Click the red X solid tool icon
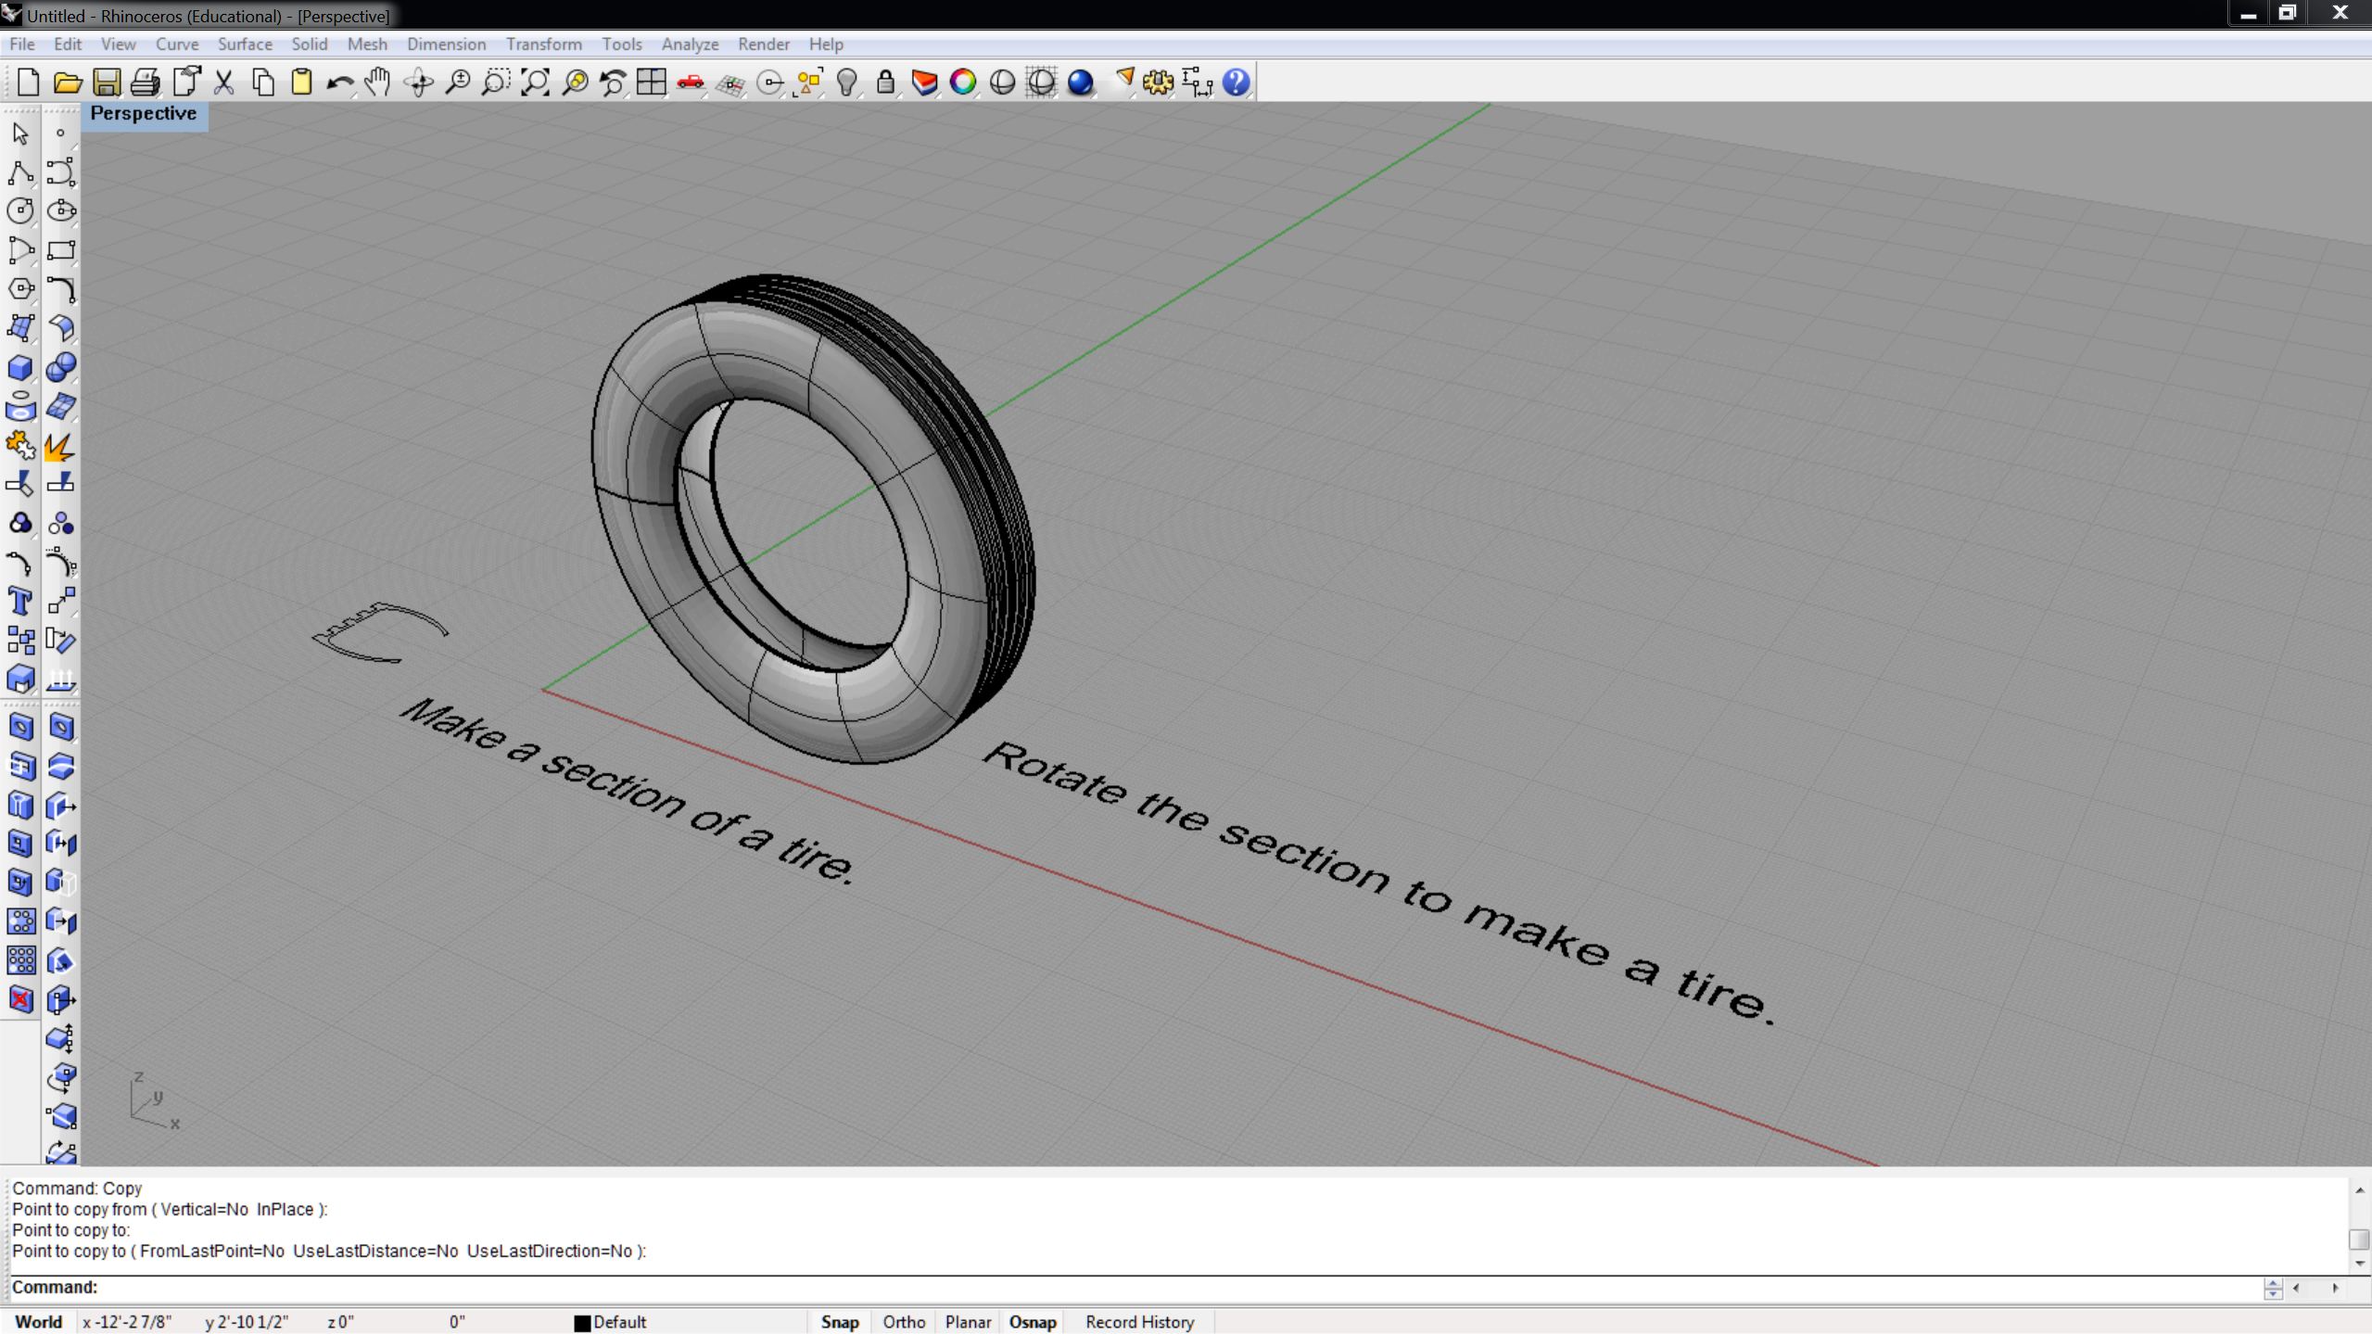 tap(20, 999)
